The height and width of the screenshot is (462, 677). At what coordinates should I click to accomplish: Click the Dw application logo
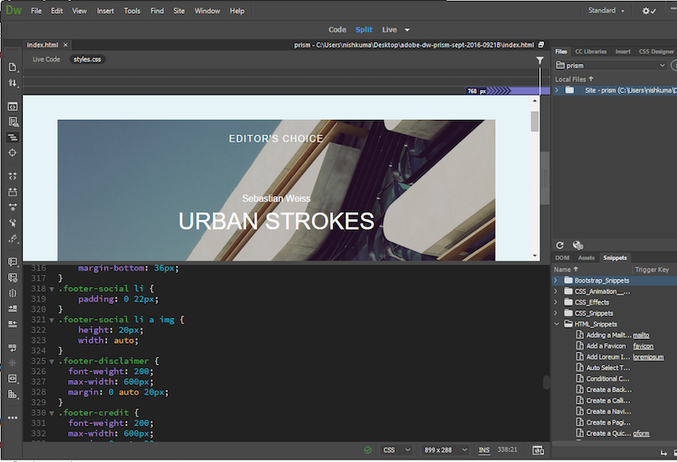pos(14,11)
